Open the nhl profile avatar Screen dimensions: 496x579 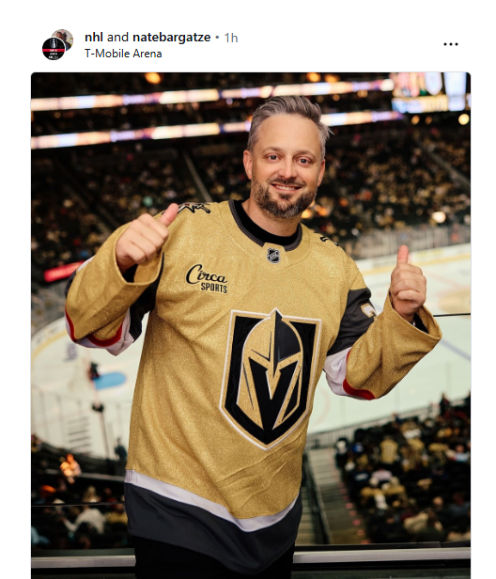pyautogui.click(x=54, y=48)
